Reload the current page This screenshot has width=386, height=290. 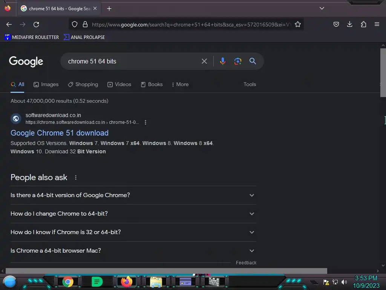[x=36, y=25]
